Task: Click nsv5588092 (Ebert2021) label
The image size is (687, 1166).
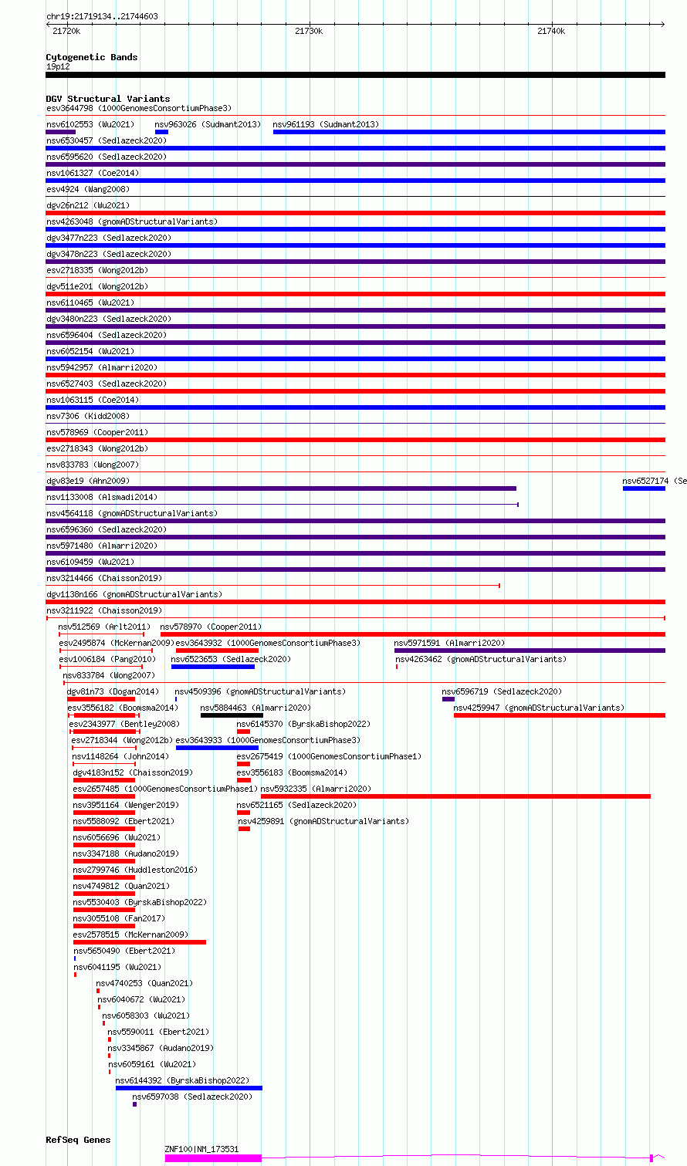Action: point(124,821)
